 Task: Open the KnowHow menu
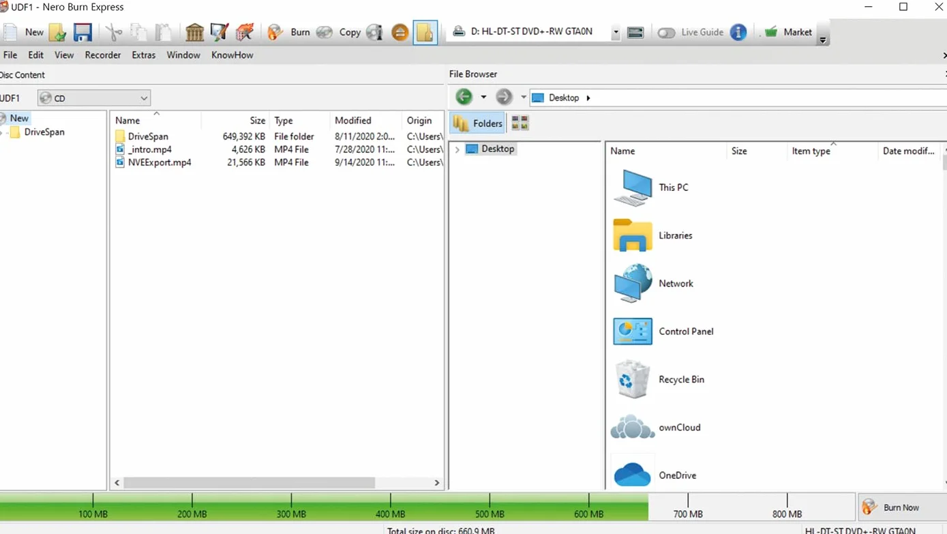[232, 55]
